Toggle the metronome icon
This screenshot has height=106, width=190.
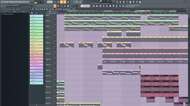pos(55,2)
